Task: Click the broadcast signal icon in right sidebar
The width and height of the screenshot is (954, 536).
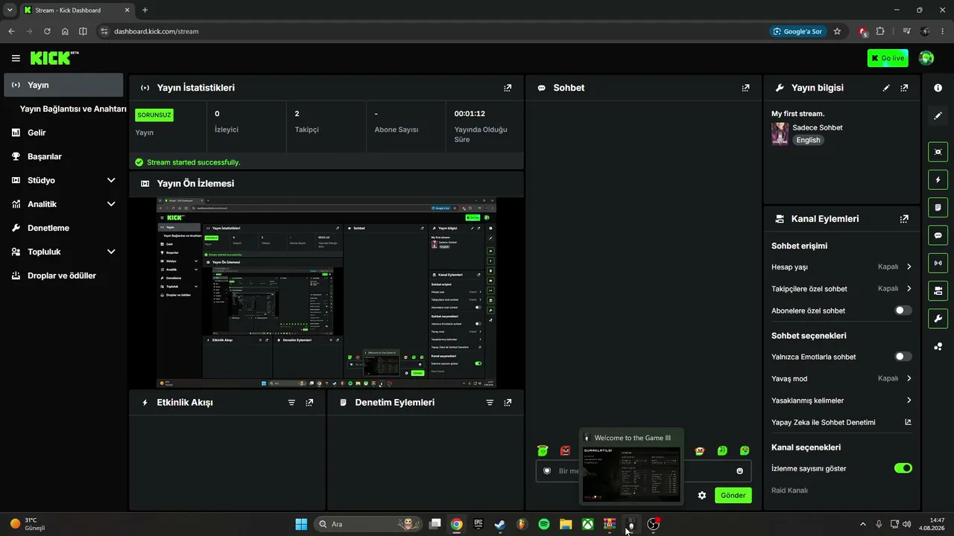Action: pyautogui.click(x=938, y=263)
